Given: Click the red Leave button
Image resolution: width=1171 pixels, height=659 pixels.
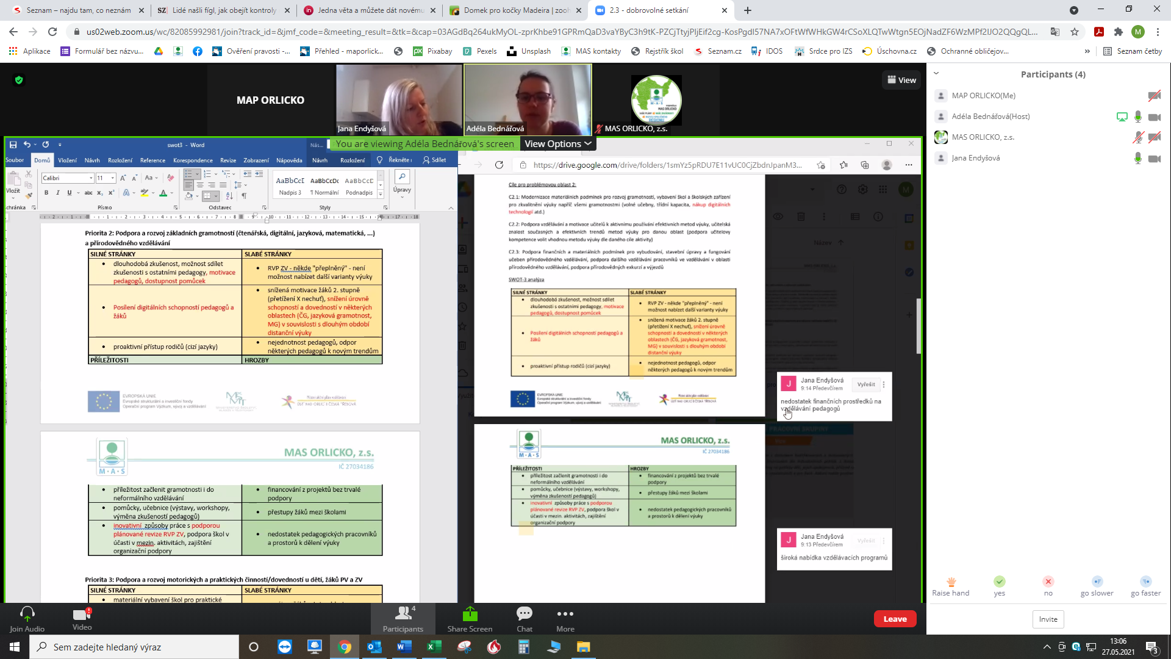Looking at the screenshot, I should tap(895, 619).
